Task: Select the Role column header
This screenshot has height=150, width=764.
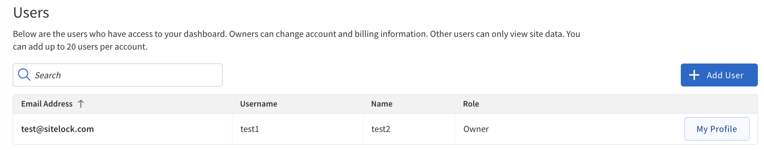Action: click(x=471, y=104)
